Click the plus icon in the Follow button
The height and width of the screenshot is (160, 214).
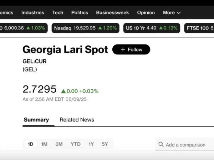point(123,49)
